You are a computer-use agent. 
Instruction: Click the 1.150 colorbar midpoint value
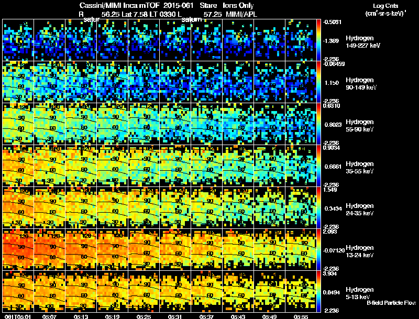click(332, 83)
